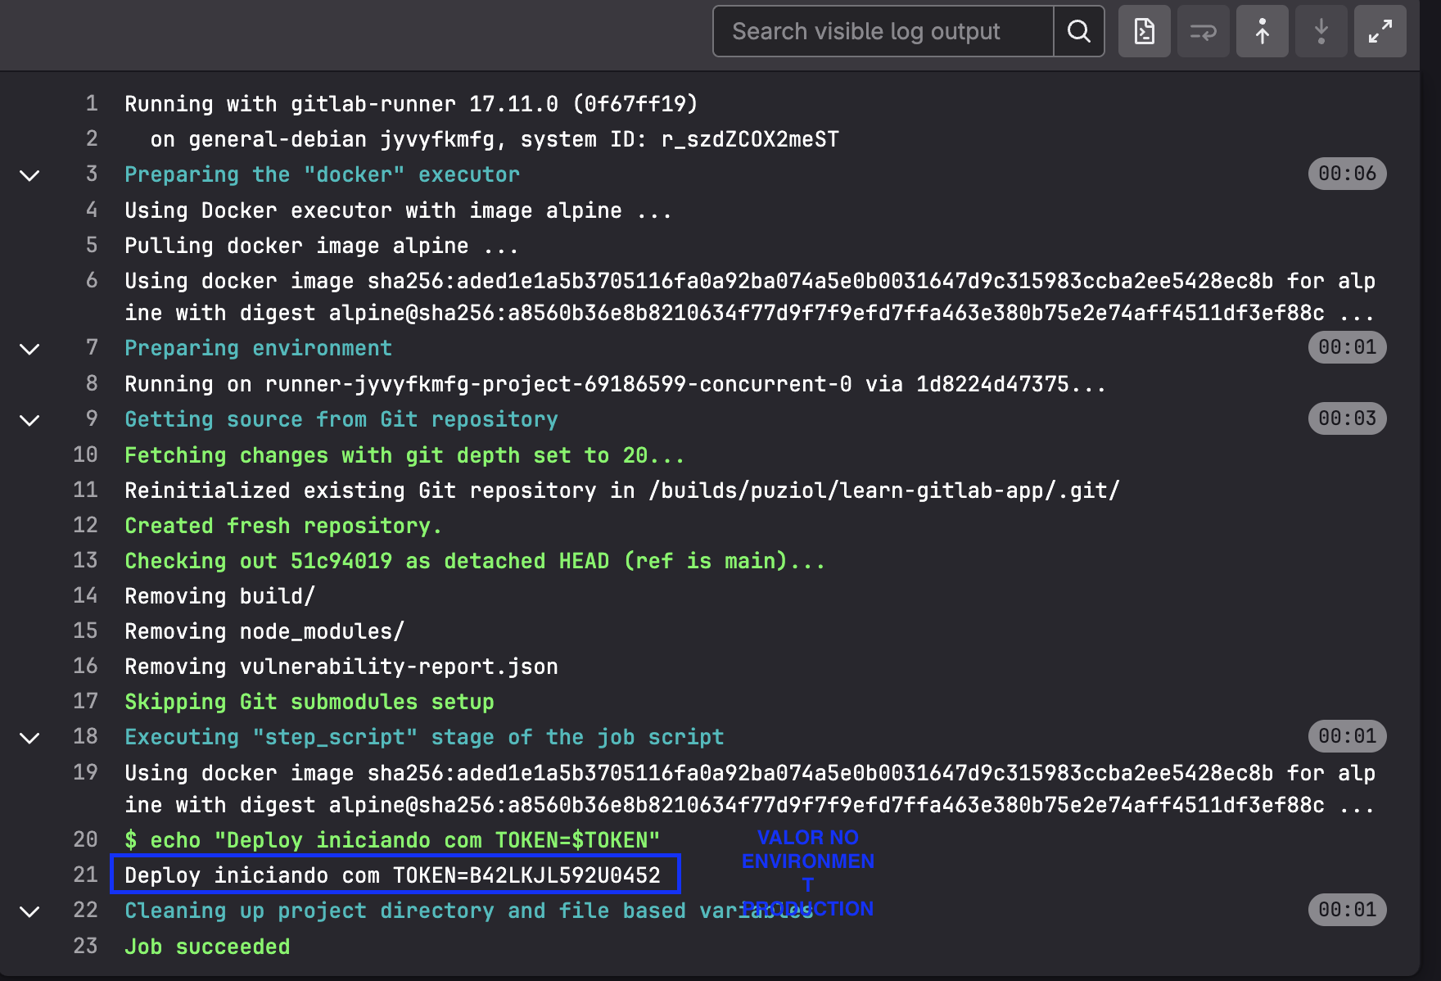Collapse the Executing step_script section
The image size is (1441, 981).
click(x=29, y=738)
